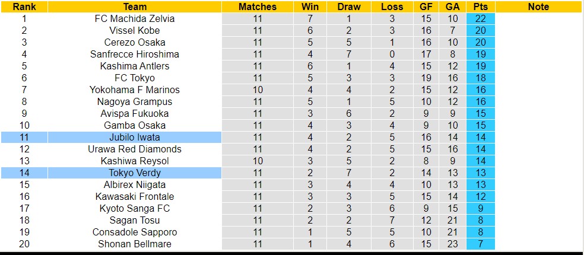Image resolution: width=584 pixels, height=255 pixels.
Task: Open highlighted Tokyo Verdy team entry
Action: click(x=135, y=173)
